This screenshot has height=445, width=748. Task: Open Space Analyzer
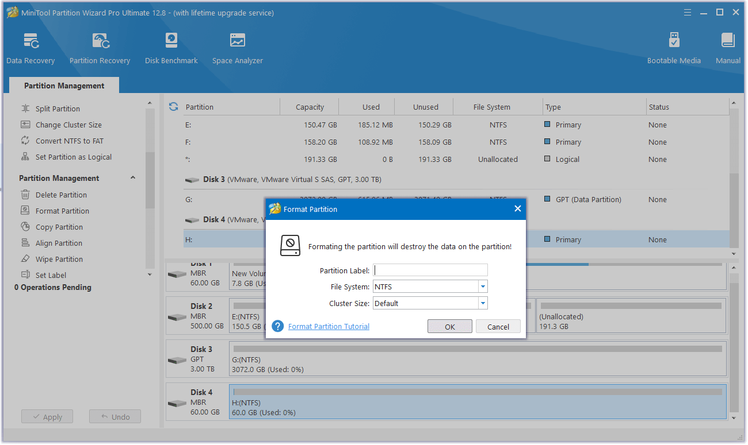[x=237, y=48]
